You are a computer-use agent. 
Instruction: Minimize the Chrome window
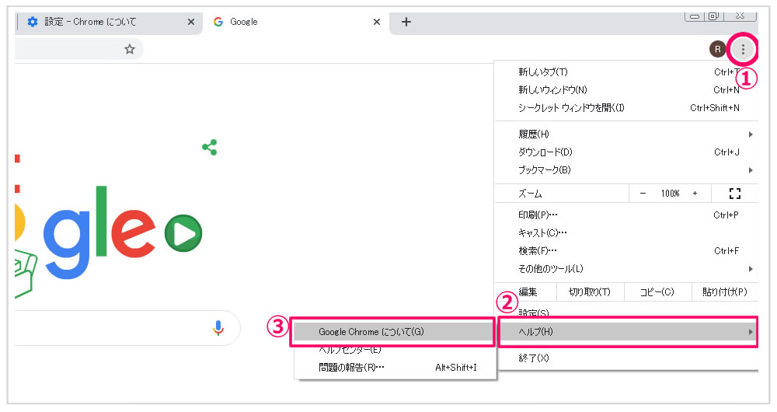[695, 17]
